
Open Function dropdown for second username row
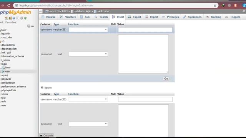click(88, 99)
